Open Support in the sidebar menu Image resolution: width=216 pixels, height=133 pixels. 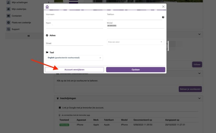(16, 29)
